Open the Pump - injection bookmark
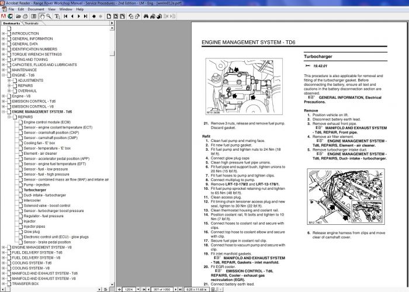409x292 pixels. pyautogui.click(x=36, y=185)
